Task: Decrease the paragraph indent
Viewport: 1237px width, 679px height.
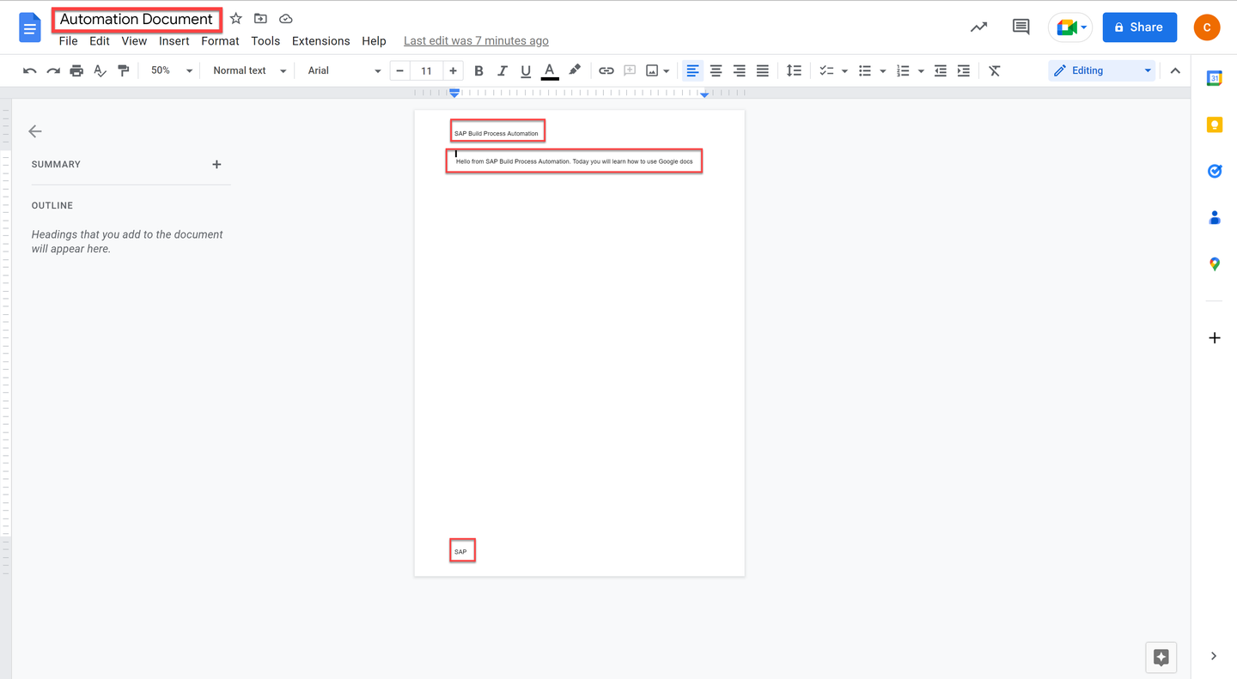Action: click(x=941, y=70)
